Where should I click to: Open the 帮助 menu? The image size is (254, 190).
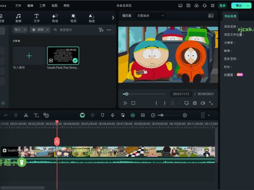tap(67, 6)
